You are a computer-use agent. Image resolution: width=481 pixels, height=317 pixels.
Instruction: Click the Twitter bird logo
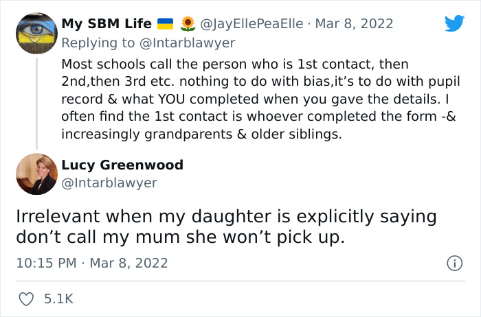(x=454, y=23)
